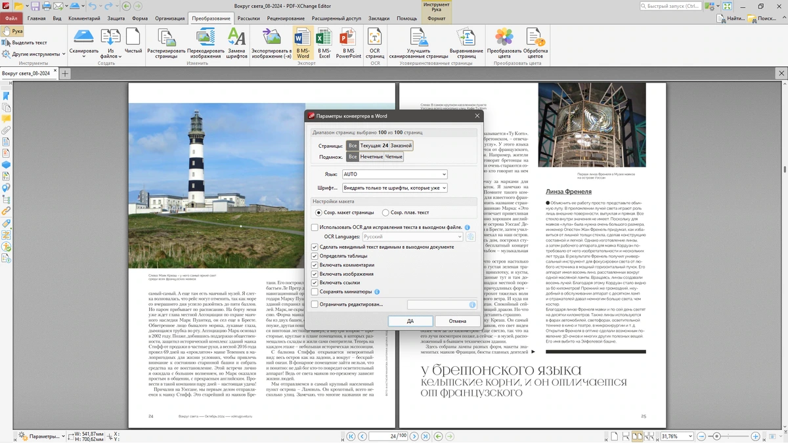Open the Язык AUTO dropdown
Screen dimensions: 788x443
click(x=395, y=175)
